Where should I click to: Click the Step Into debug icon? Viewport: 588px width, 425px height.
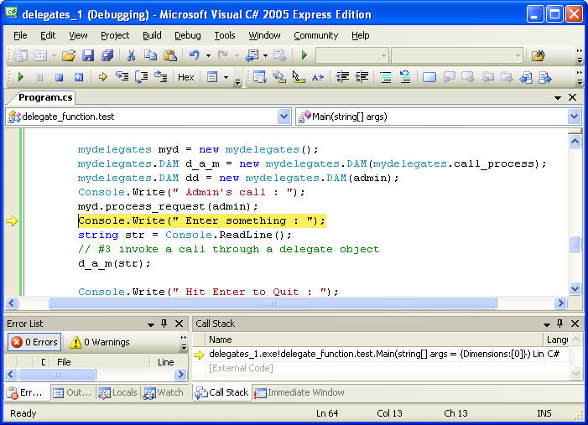(122, 77)
